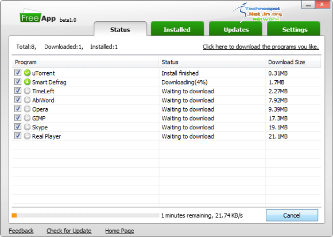Untick the Skype checkbox
The height and width of the screenshot is (237, 333).
[x=18, y=127]
